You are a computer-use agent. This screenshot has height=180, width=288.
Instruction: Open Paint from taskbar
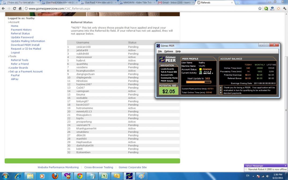[x=142, y=176]
